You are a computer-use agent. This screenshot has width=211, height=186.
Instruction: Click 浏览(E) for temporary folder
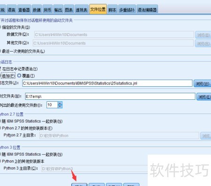pos(204,97)
